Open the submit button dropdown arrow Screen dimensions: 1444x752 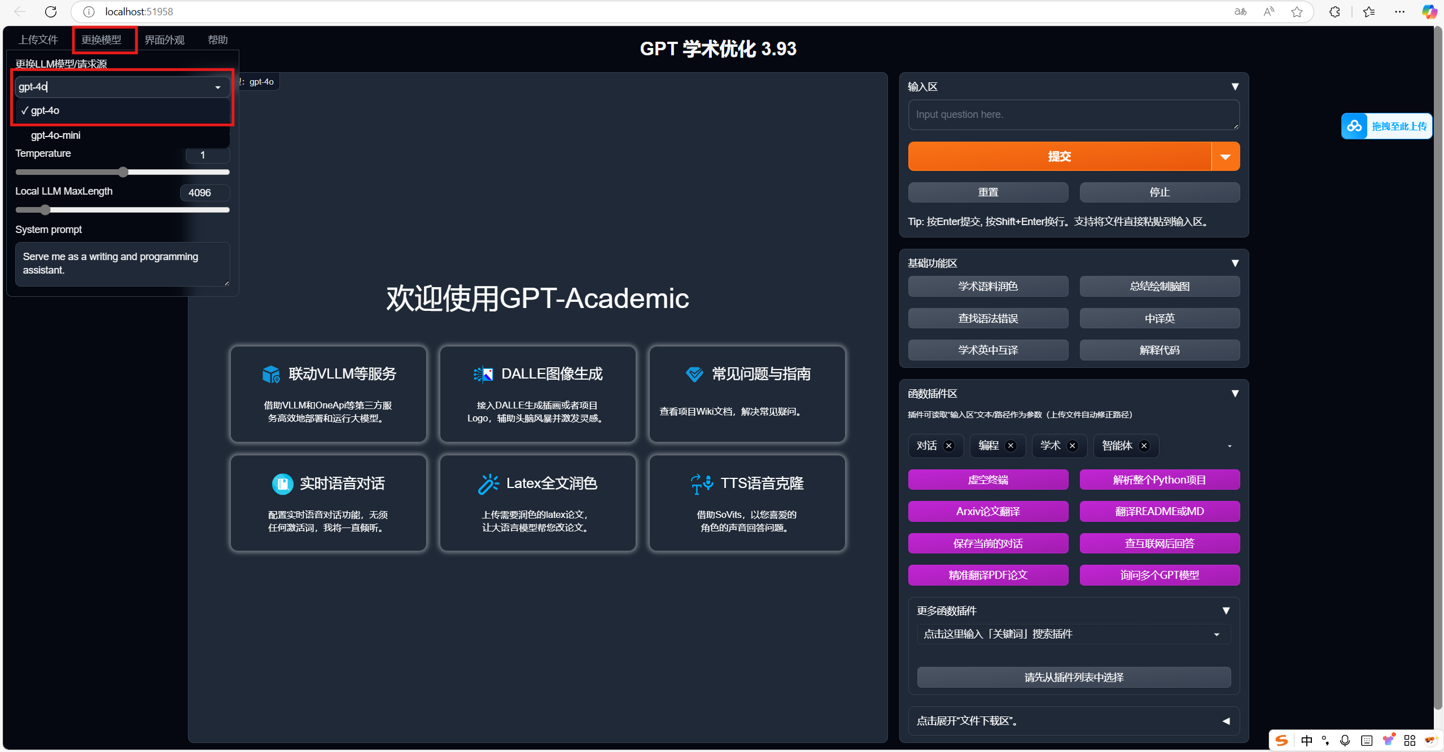click(x=1225, y=156)
